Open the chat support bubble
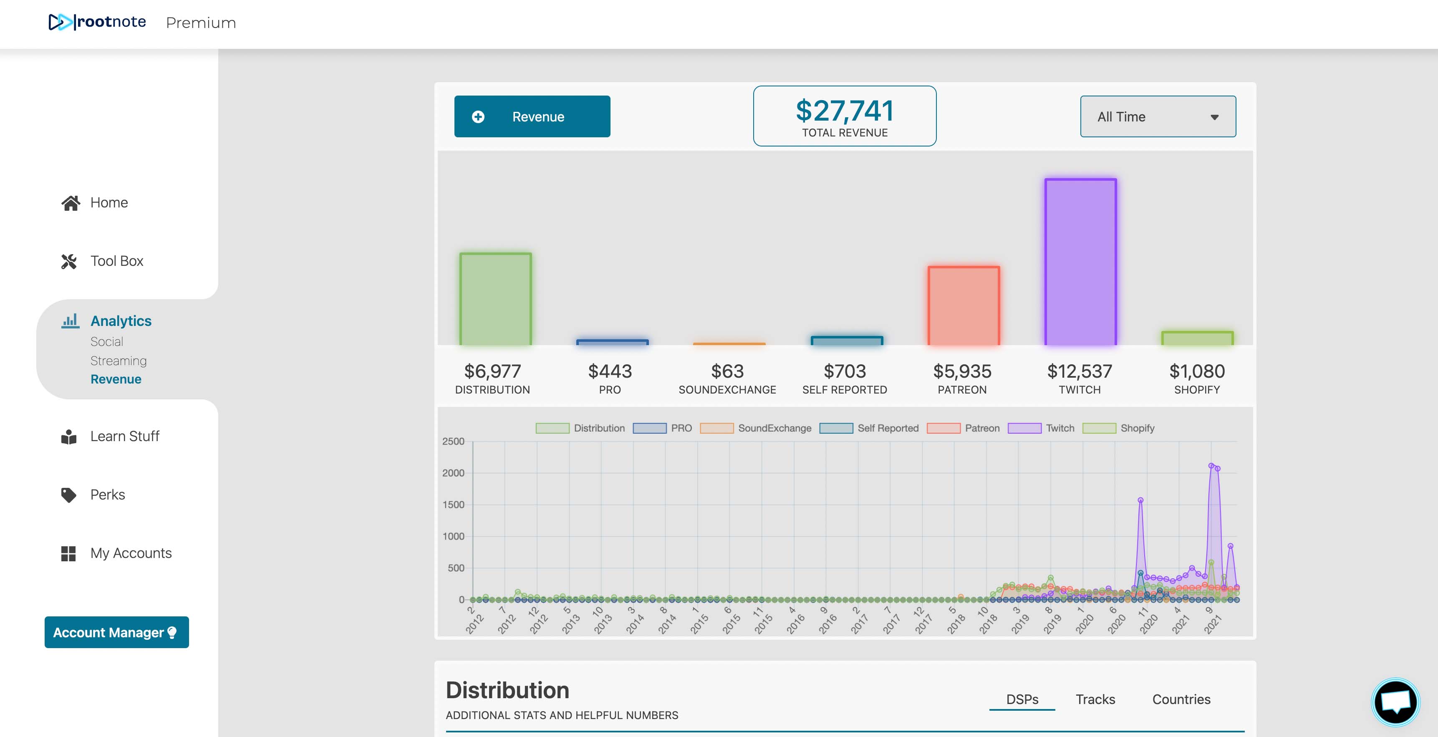1438x737 pixels. click(1395, 702)
